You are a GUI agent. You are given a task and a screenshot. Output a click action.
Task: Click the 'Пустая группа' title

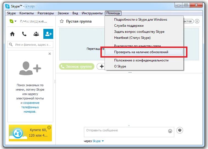(79, 21)
